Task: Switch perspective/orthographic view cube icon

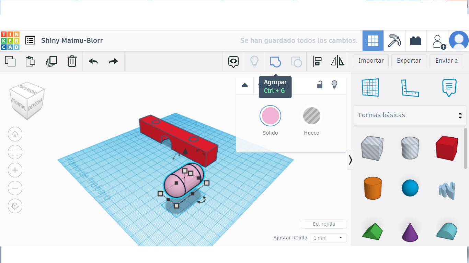Action: [x=15, y=206]
